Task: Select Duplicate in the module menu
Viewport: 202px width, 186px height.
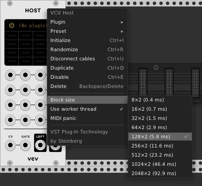Action: click(87, 68)
